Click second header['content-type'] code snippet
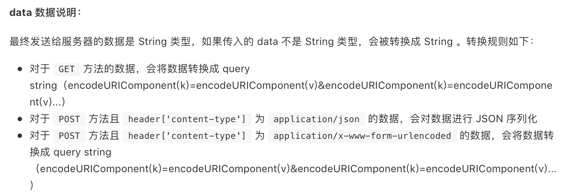 [187, 136]
